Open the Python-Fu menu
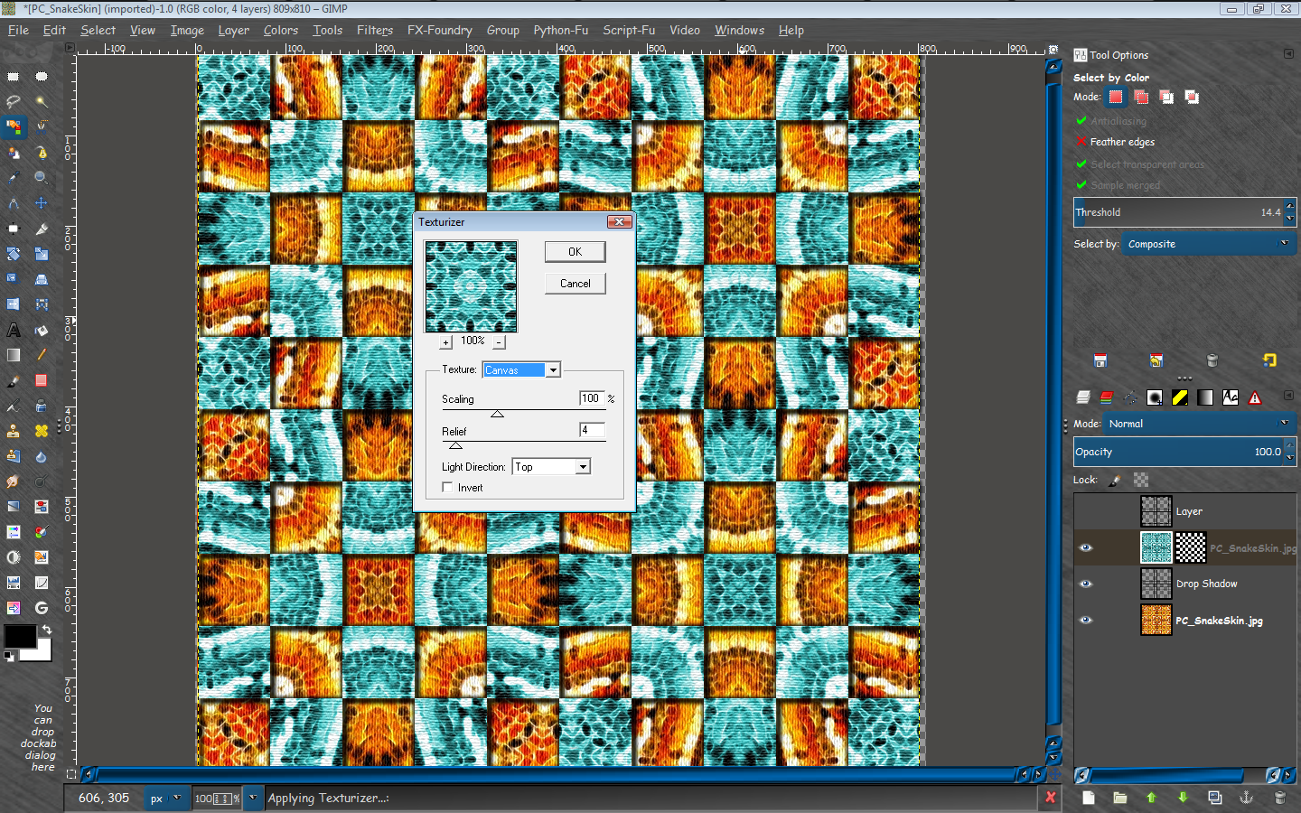 [x=560, y=30]
